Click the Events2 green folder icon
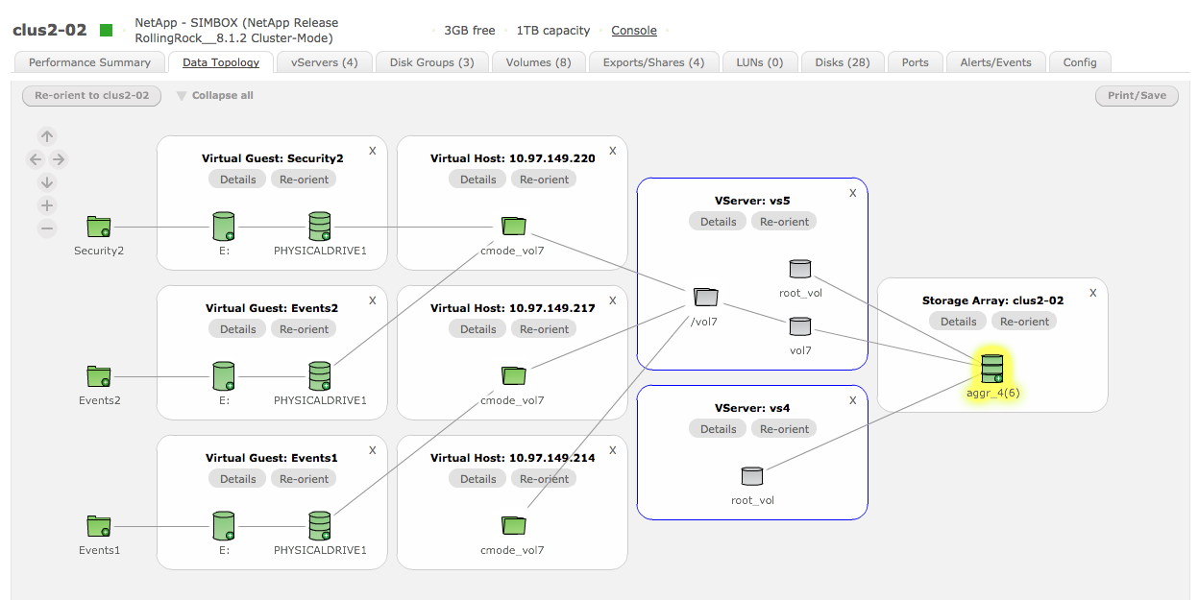The width and height of the screenshot is (1199, 600). pos(99,376)
